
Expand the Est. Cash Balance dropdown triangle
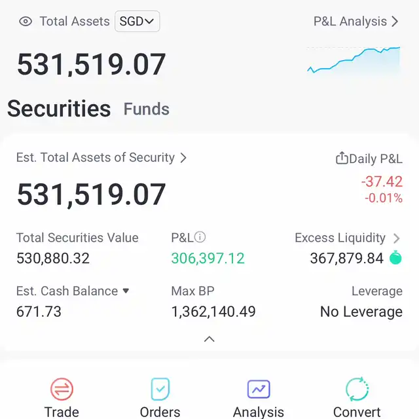(x=126, y=291)
